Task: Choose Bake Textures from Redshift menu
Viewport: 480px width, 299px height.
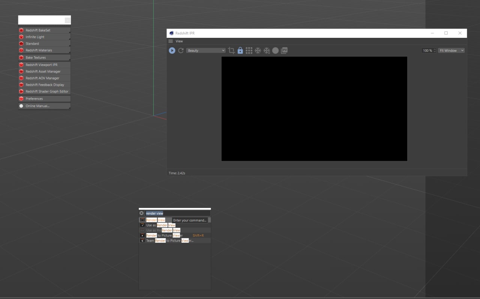Action: [44, 58]
